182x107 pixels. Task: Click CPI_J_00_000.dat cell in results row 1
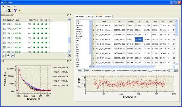[x=104, y=25]
